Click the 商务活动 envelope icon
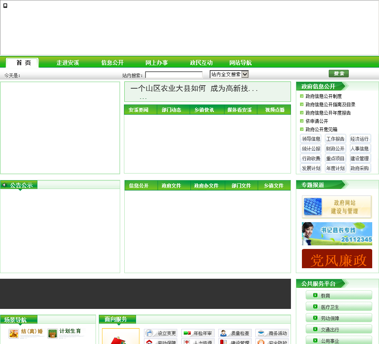The image size is (379, 344). [261, 333]
